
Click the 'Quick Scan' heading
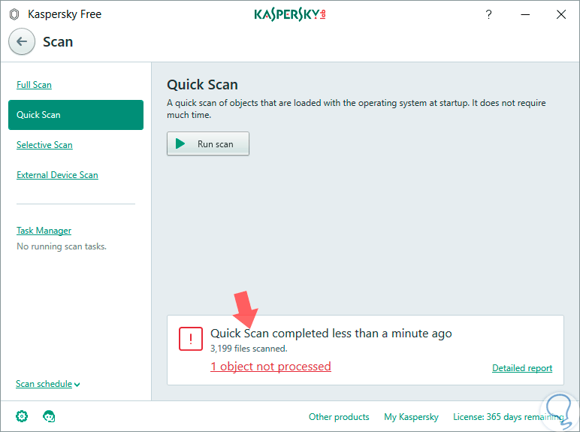[202, 85]
